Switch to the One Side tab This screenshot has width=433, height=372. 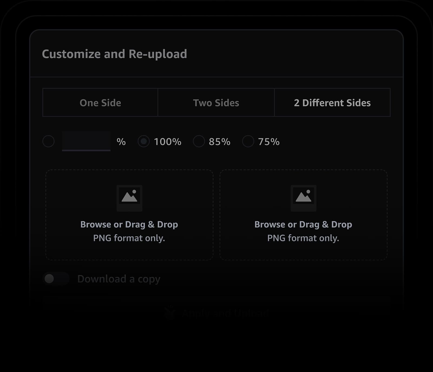(x=100, y=103)
